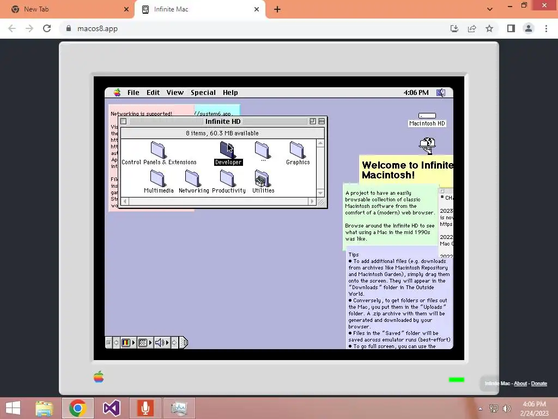Viewport: 558px width, 419px height.
Task: Open the Special menu
Action: (x=203, y=93)
